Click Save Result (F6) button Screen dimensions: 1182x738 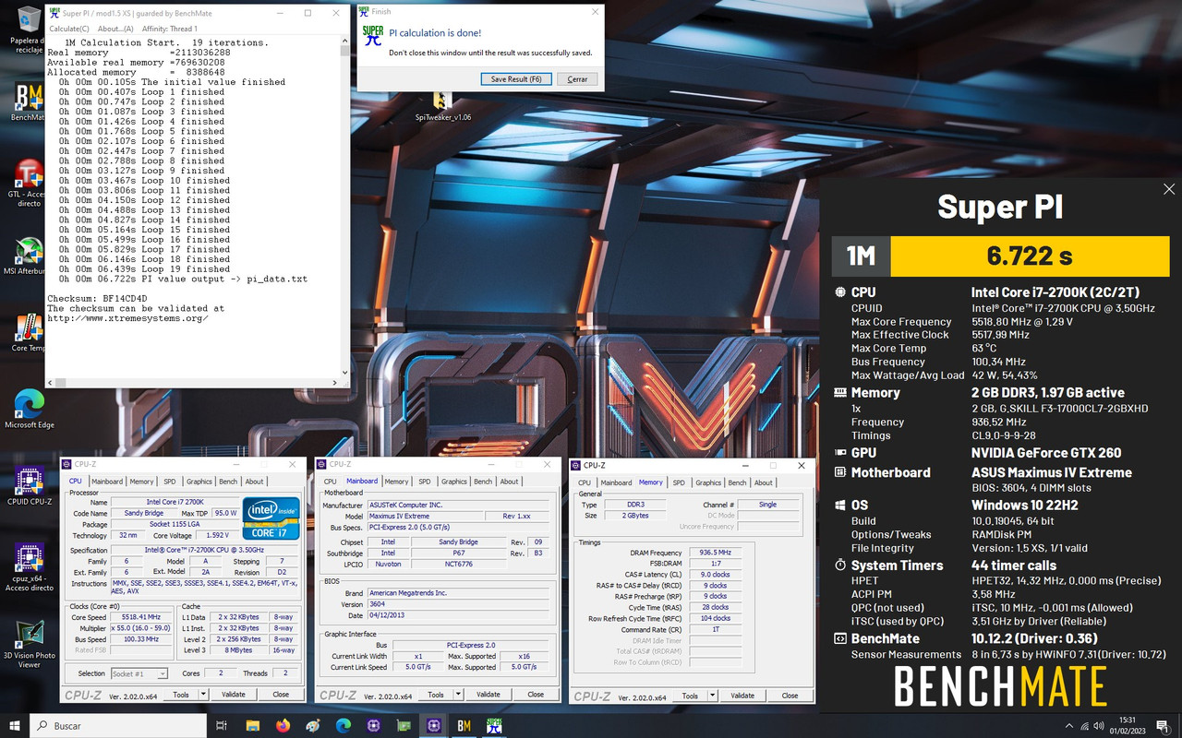pyautogui.click(x=516, y=79)
